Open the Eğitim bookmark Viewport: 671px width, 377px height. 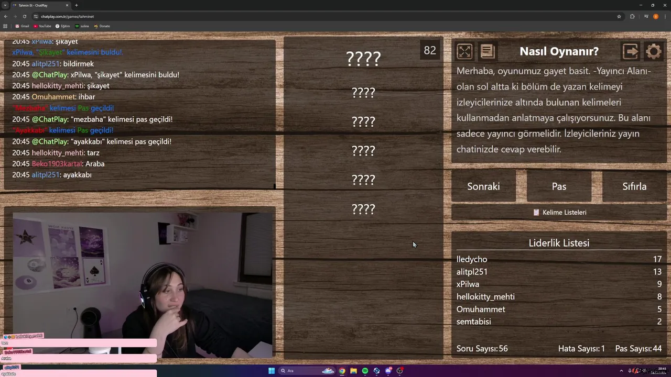coord(63,26)
